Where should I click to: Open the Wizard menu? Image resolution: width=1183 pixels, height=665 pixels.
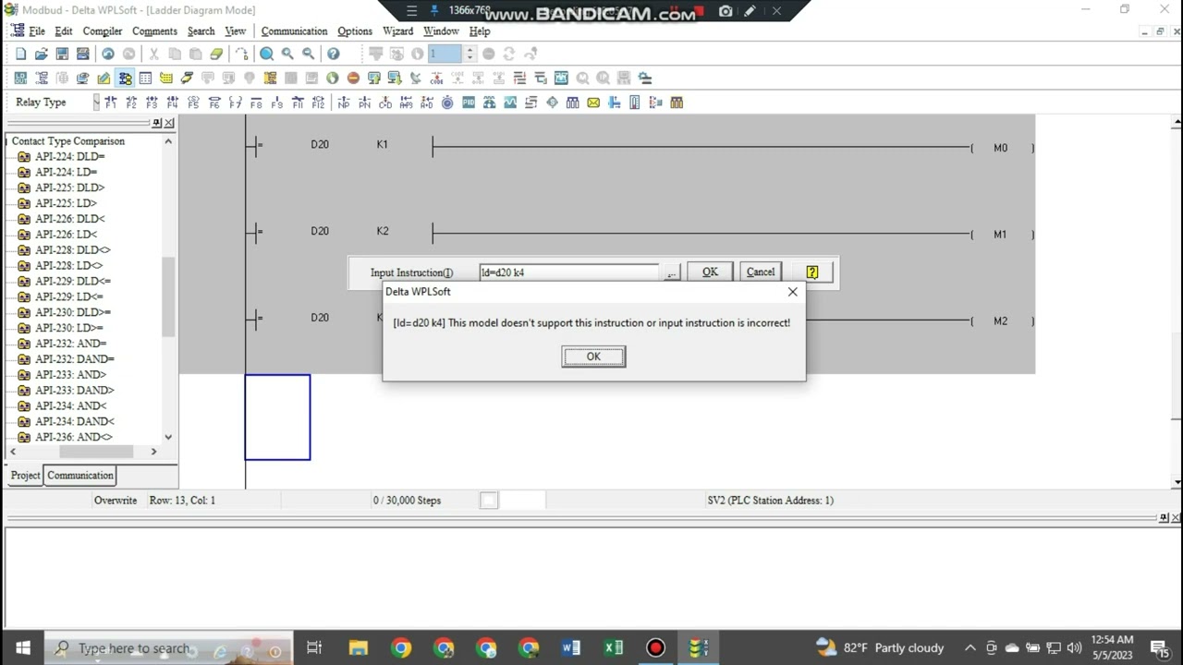pos(398,31)
